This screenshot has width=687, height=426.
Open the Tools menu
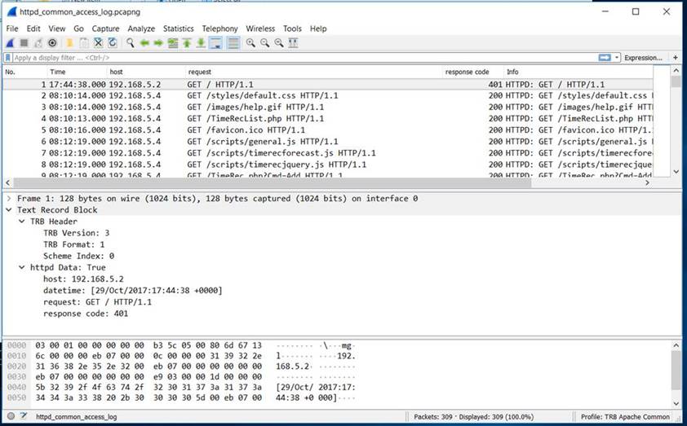[x=292, y=29]
